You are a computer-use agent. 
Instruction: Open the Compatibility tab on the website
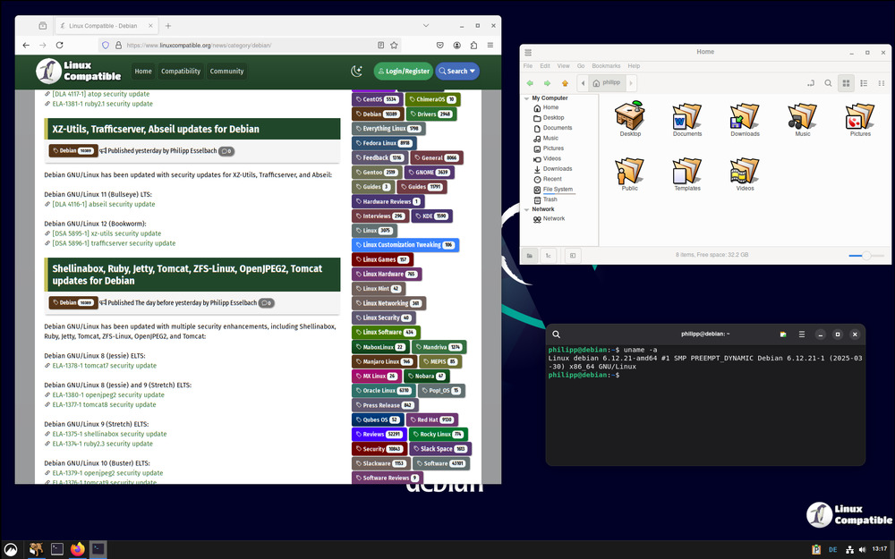click(181, 72)
